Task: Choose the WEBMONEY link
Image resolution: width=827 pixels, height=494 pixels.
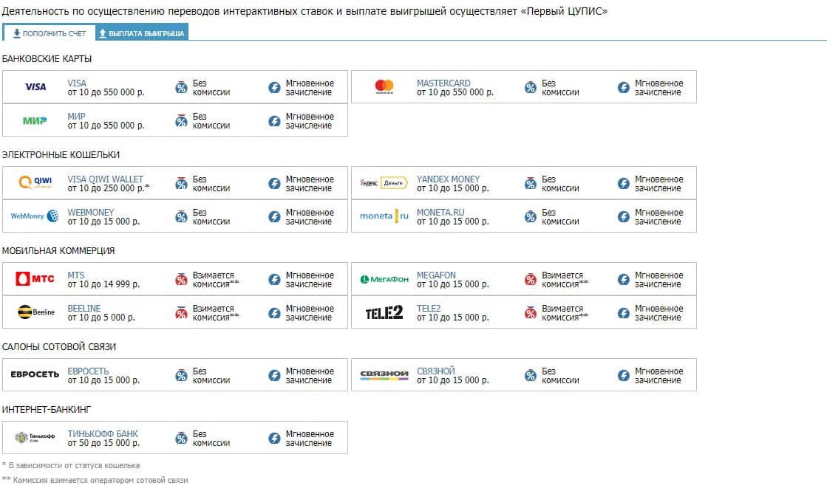Action: 90,212
